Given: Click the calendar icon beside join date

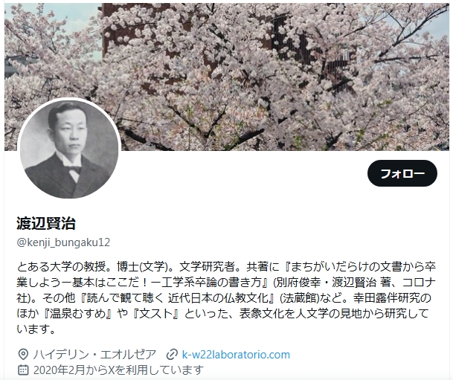Looking at the screenshot, I should (x=23, y=370).
